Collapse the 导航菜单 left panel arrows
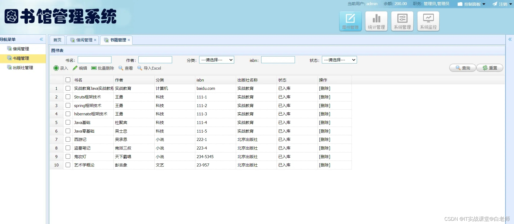 tap(41, 39)
